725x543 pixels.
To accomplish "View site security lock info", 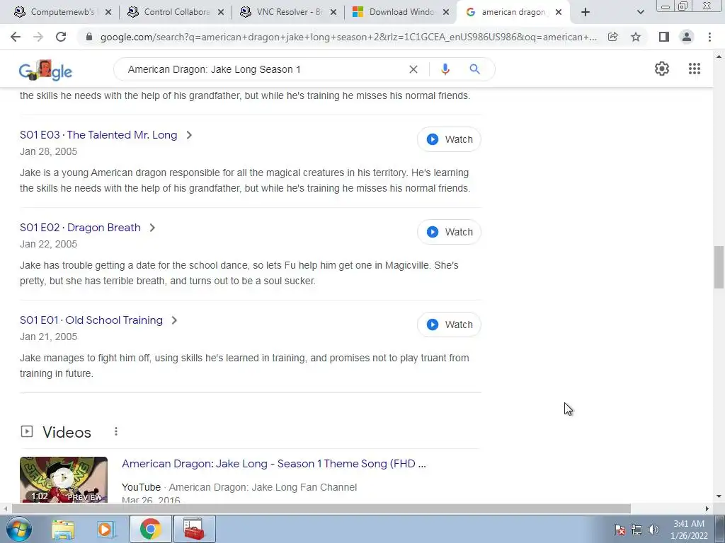I will tap(89, 37).
